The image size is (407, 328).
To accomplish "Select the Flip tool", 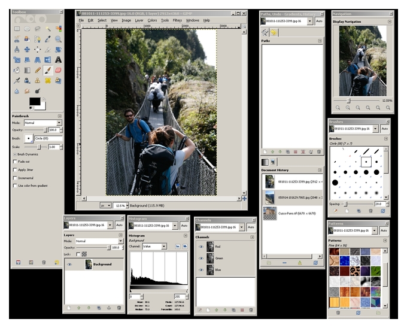I will (48, 60).
